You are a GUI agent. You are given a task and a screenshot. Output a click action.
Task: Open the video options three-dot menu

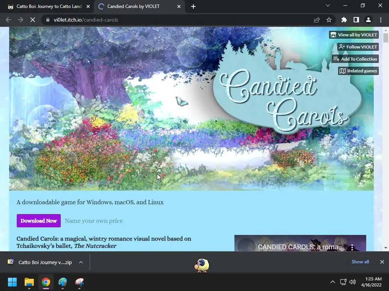(x=352, y=247)
